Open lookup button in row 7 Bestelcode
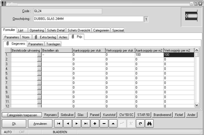Viewport: 204px width, 135px height. [39, 83]
